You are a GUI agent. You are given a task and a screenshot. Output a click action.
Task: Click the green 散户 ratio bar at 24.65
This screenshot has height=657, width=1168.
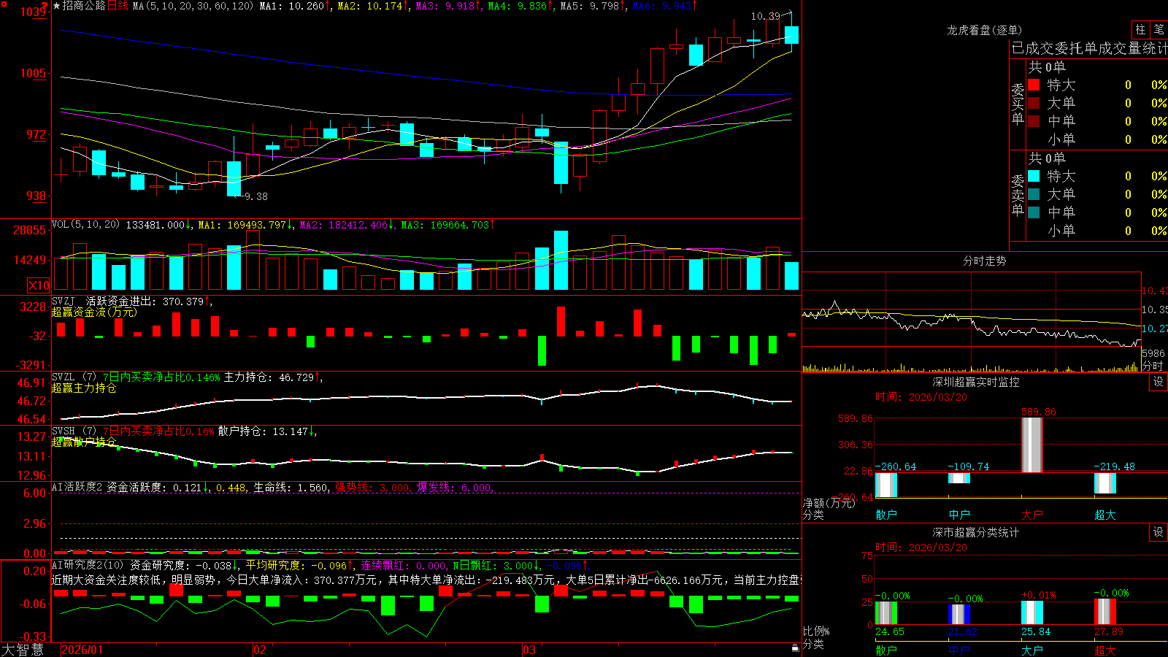tap(886, 612)
